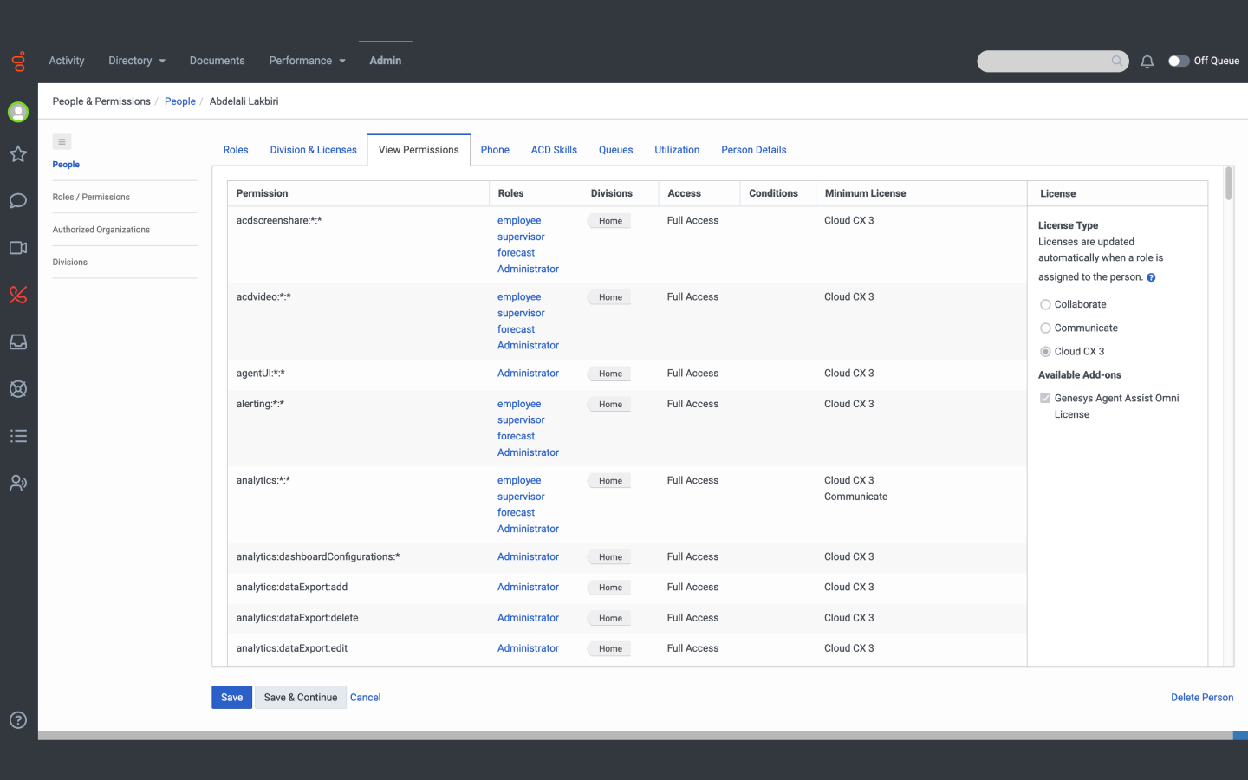Click the permissions table vertical scrollbar
The height and width of the screenshot is (780, 1248).
tap(1228, 184)
